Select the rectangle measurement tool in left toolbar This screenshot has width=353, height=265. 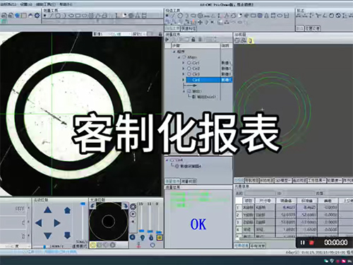pos(78,16)
